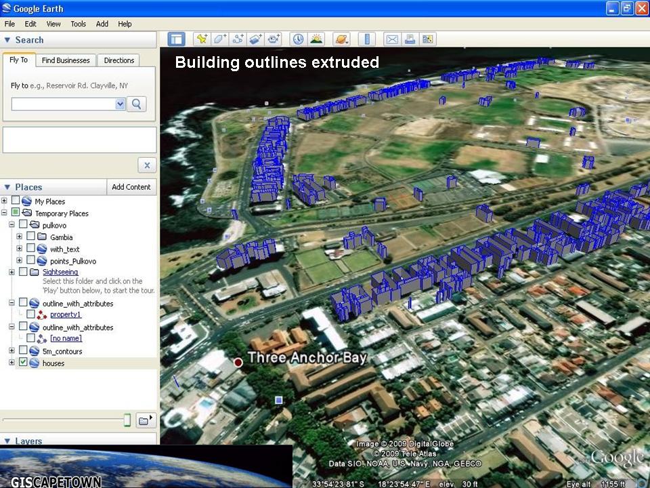Open the property1 link
Viewport: 650px width, 488px height.
click(x=66, y=314)
